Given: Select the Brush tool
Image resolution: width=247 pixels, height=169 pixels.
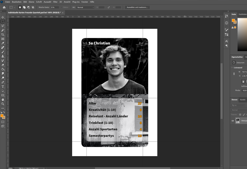Looking at the screenshot, I should pyautogui.click(x=3, y=52).
